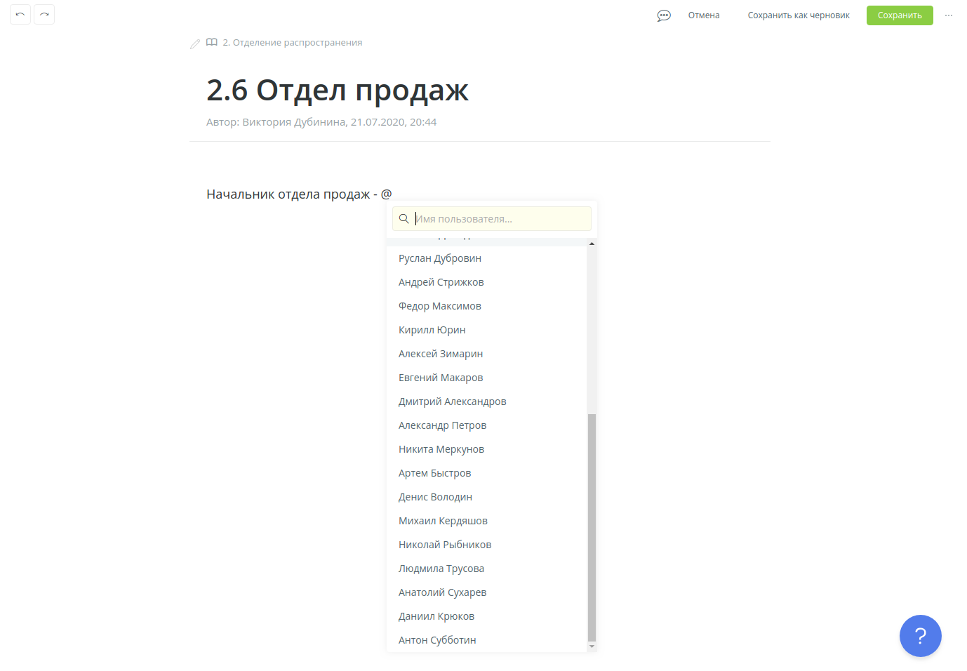The width and height of the screenshot is (967, 671).
Task: Click the green Сохранить button
Action: [x=900, y=15]
